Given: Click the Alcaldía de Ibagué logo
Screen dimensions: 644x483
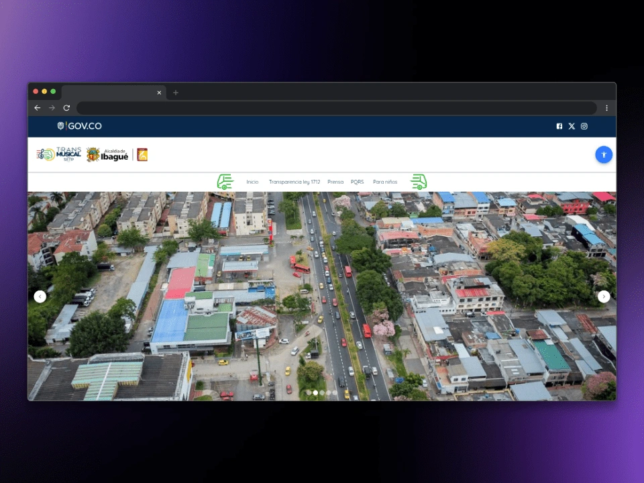Looking at the screenshot, I should click(107, 155).
